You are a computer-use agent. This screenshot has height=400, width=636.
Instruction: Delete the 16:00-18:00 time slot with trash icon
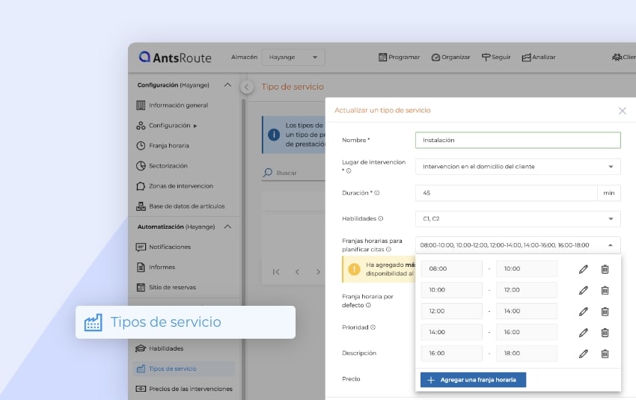point(605,354)
